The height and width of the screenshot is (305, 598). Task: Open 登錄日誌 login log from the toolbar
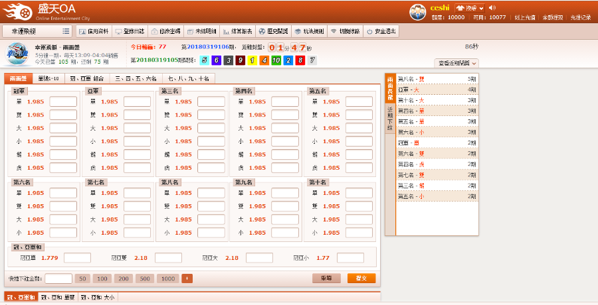point(130,31)
